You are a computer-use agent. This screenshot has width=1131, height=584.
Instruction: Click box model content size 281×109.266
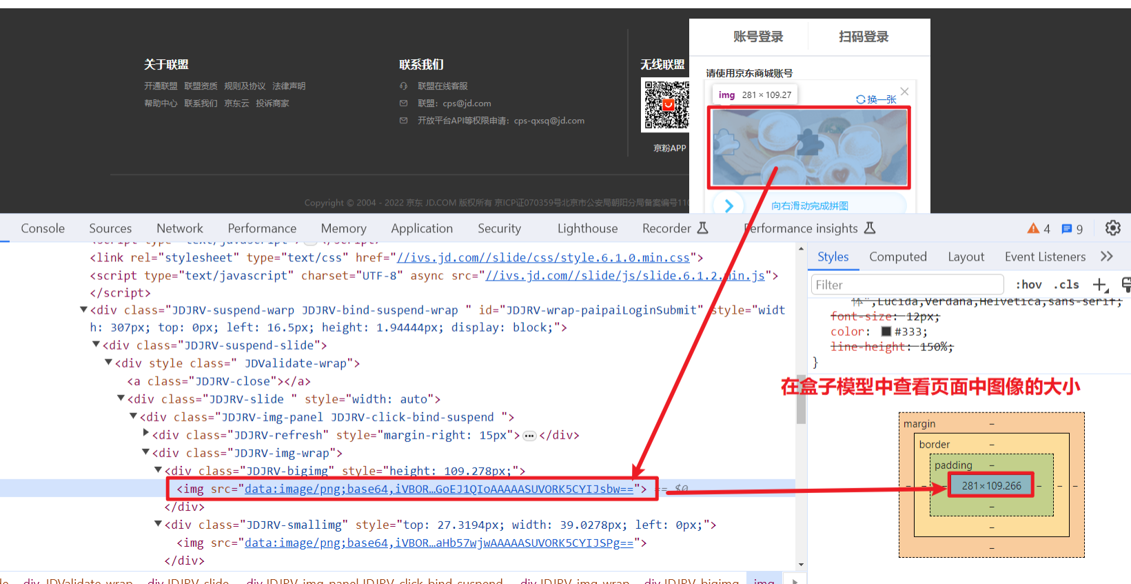(x=992, y=485)
